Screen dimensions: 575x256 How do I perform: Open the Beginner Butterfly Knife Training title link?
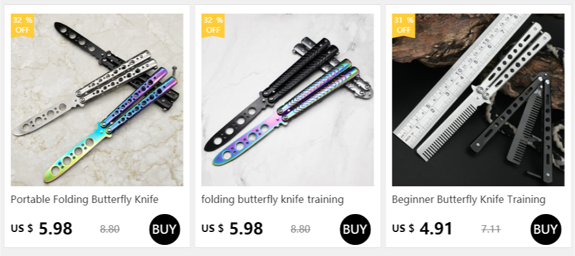469,199
